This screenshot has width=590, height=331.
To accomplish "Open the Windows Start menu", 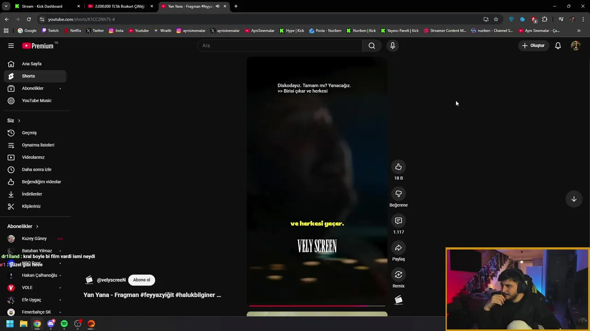I will [x=10, y=324].
